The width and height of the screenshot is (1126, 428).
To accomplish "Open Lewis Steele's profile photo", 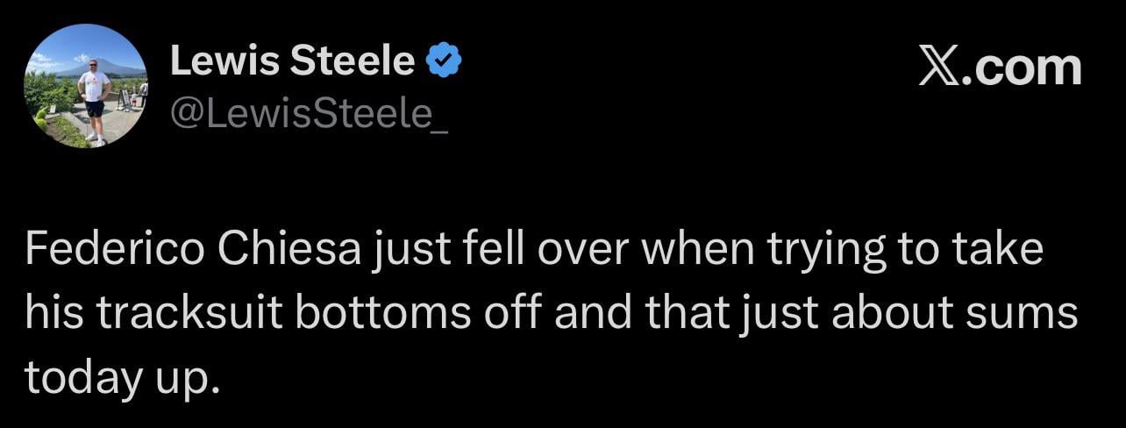I will tap(85, 86).
